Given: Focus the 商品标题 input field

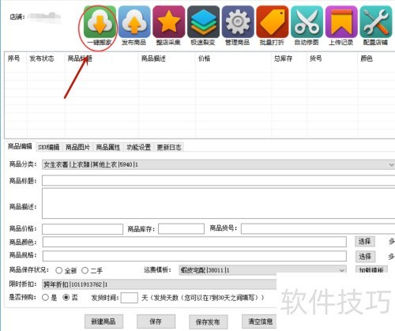Looking at the screenshot, I should 219,181.
